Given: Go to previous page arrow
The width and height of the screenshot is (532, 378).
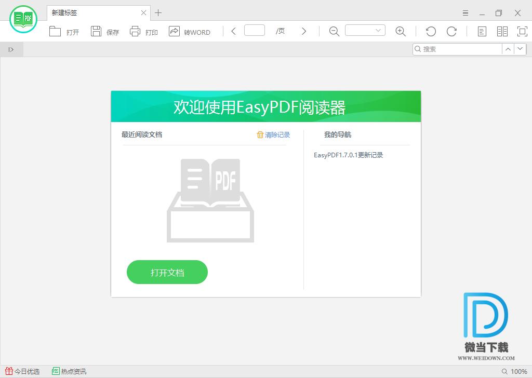Looking at the screenshot, I should (233, 31).
